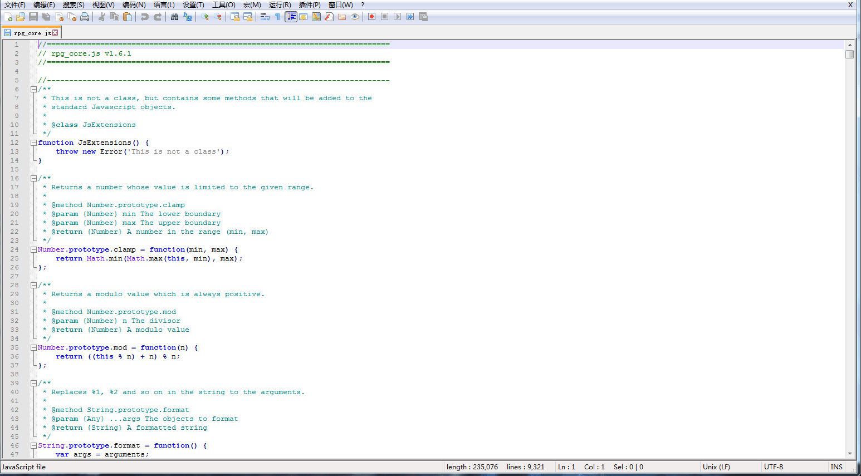This screenshot has height=476, width=861.
Task: Collapse comment block at line 39
Action: click(x=33, y=383)
